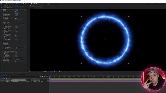The height and width of the screenshot is (93, 166).
Task: Open the Animation menu
Action: click(x=21, y=2)
